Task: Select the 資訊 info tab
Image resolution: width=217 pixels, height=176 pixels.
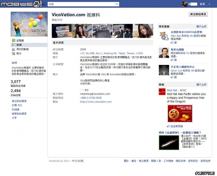Action: [29, 45]
